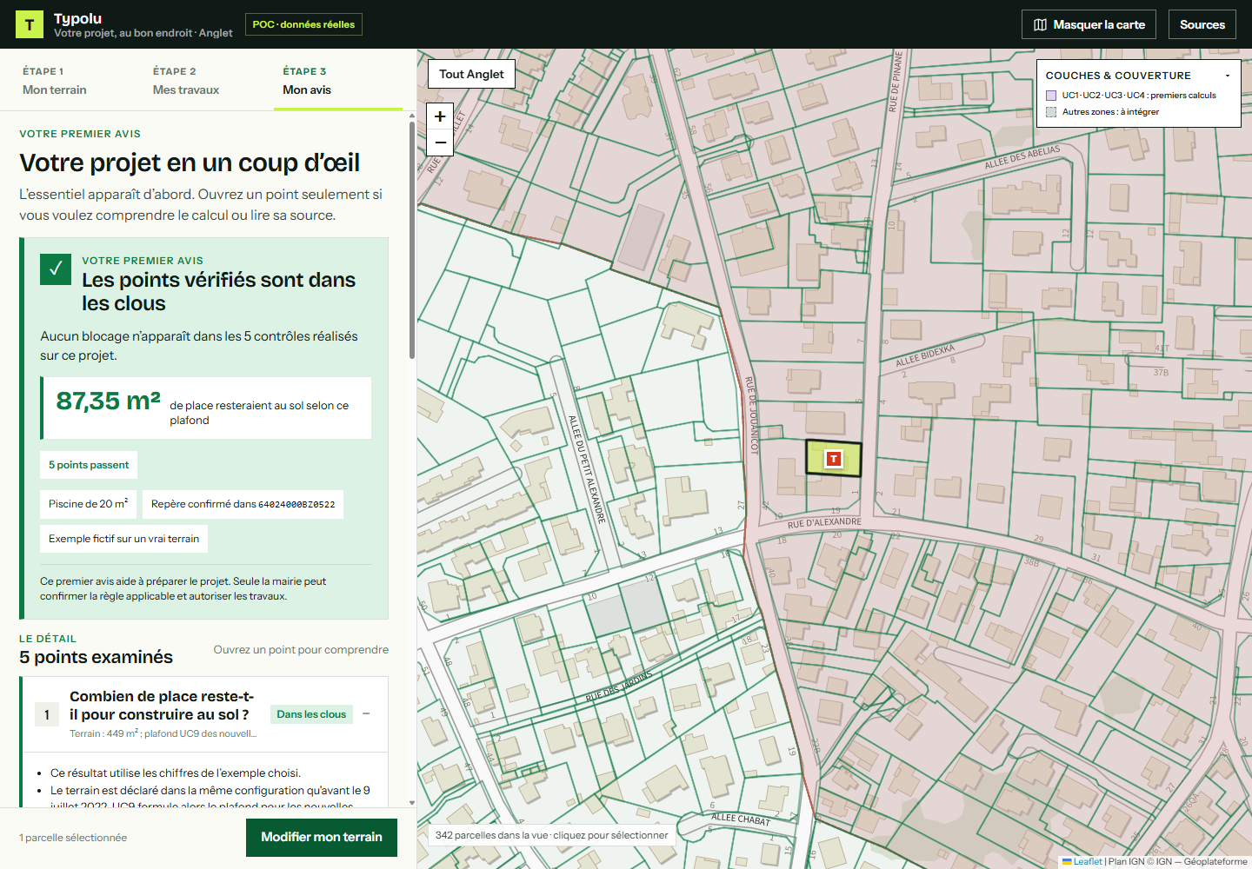Click the map icon in Masquer la carte
This screenshot has width=1252, height=869.
pos(1040,24)
